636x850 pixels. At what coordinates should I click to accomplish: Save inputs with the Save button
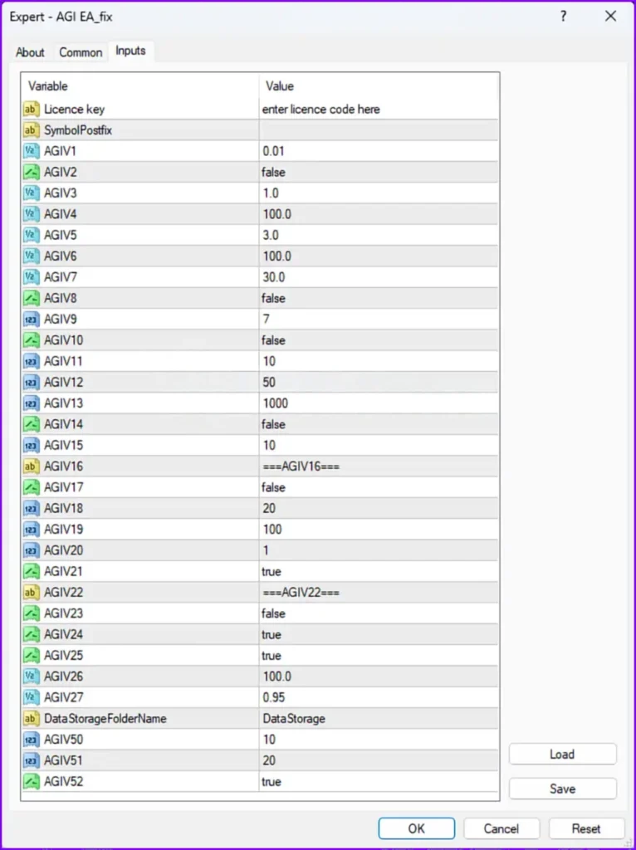coord(562,789)
